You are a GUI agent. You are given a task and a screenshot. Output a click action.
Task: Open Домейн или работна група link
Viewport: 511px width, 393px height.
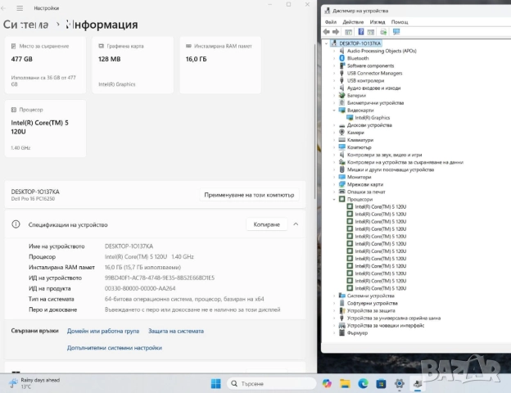103,331
